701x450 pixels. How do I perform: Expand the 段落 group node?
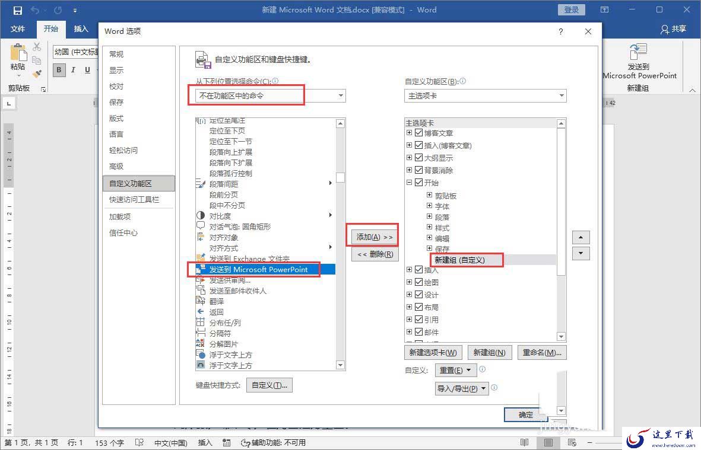(429, 216)
